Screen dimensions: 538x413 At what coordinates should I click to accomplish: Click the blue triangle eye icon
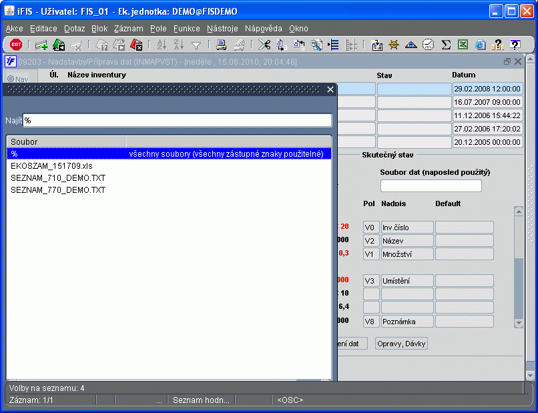(x=411, y=45)
